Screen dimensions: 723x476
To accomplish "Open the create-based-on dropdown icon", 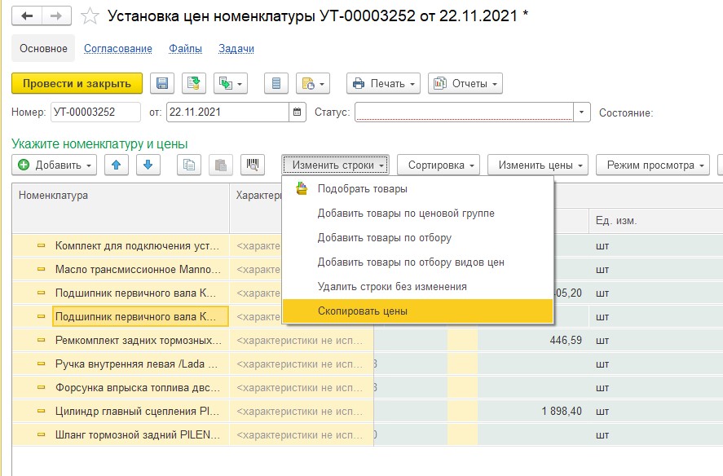I will pos(230,83).
